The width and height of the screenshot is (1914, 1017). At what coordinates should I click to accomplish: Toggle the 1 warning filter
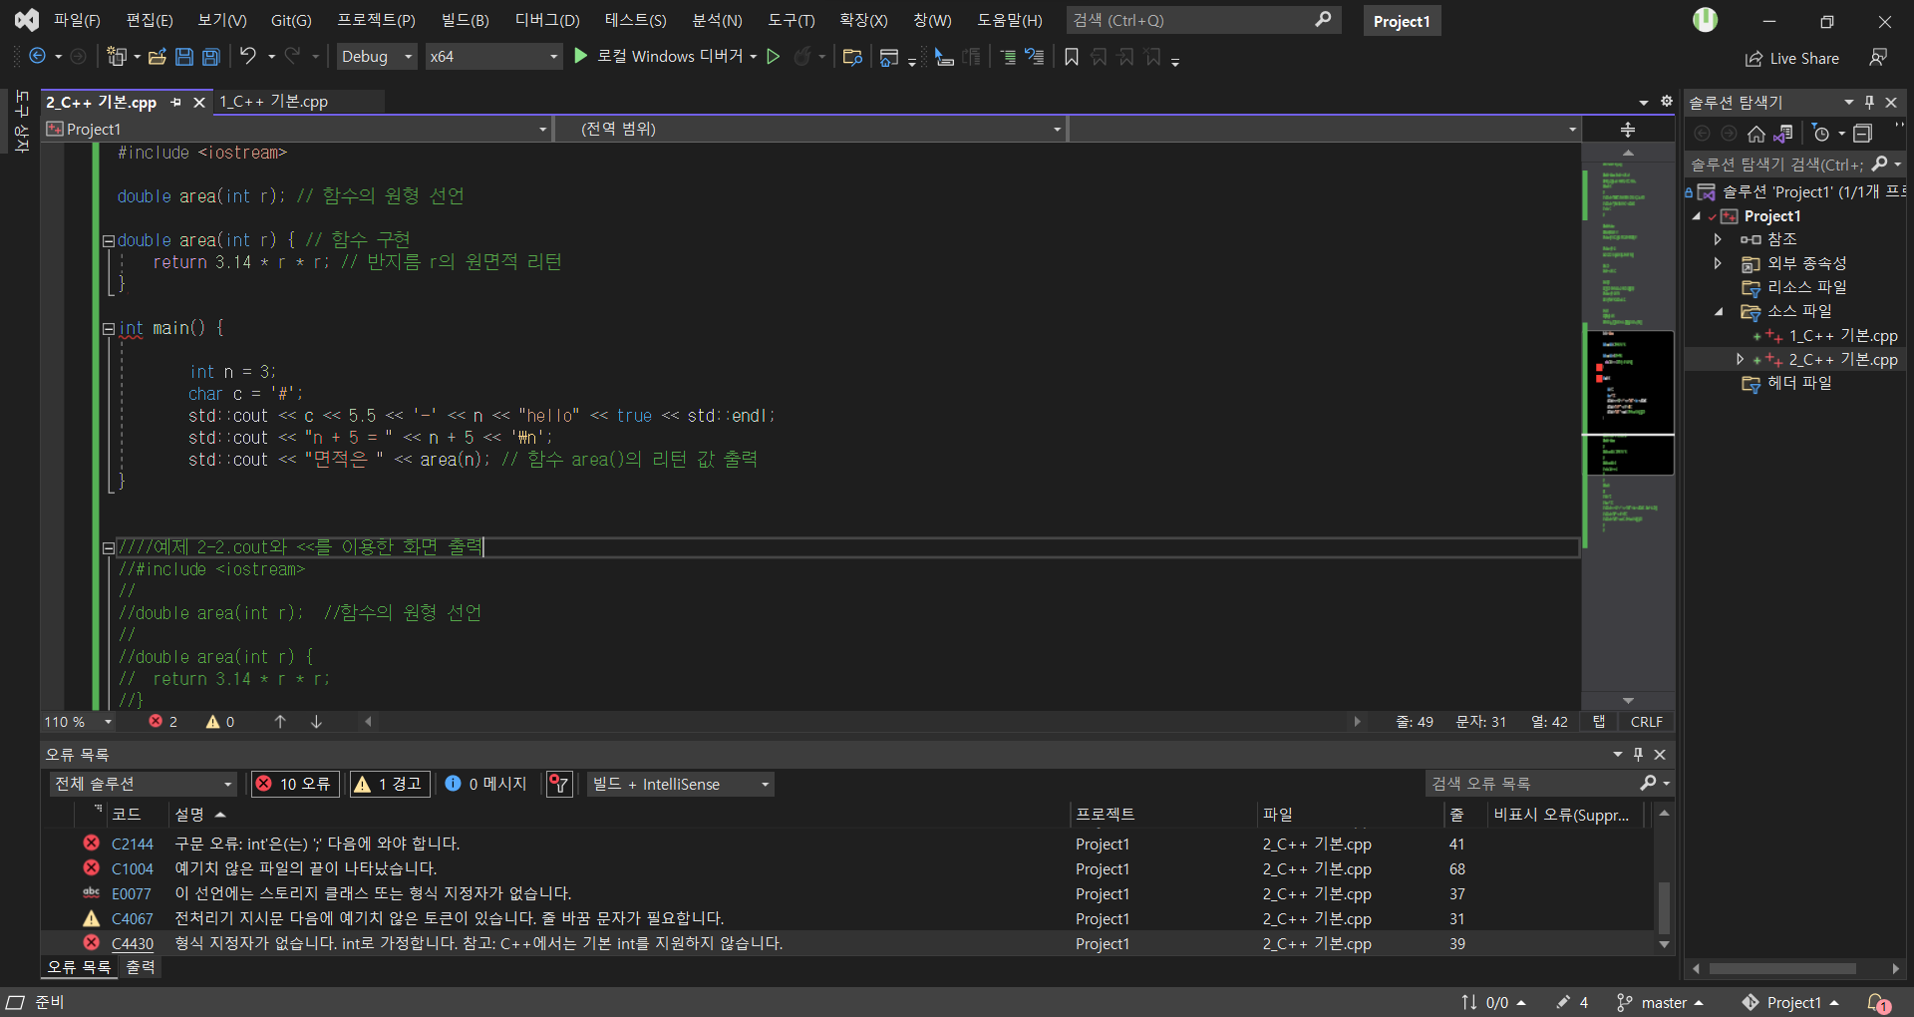389,784
